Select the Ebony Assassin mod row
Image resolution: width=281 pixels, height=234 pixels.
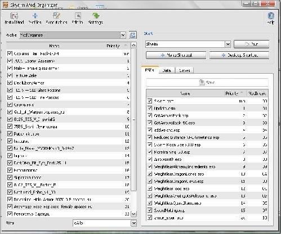(69, 61)
